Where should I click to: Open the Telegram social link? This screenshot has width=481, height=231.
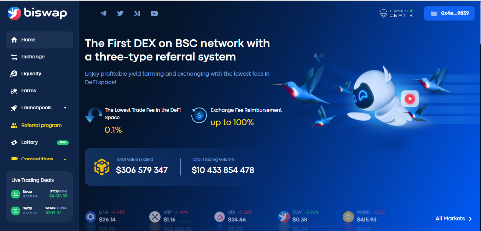click(103, 13)
